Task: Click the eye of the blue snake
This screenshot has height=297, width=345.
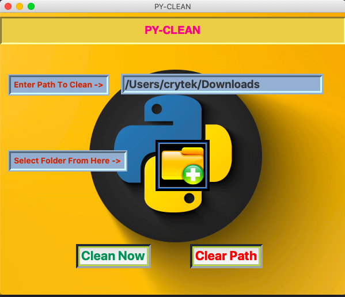Action: point(157,109)
